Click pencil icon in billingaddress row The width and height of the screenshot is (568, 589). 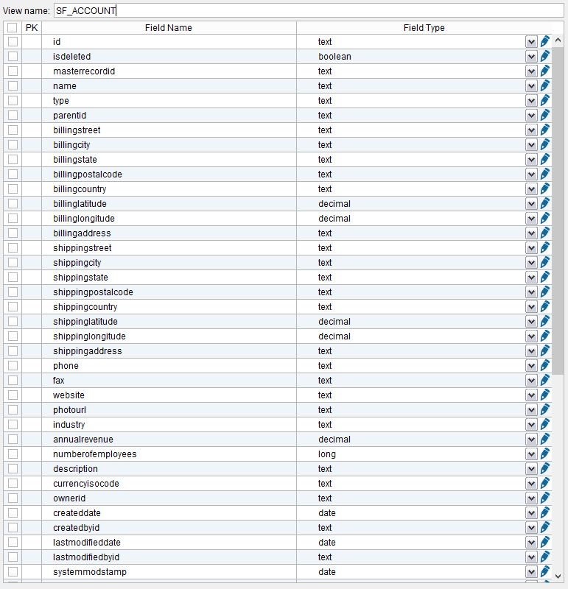(x=544, y=233)
